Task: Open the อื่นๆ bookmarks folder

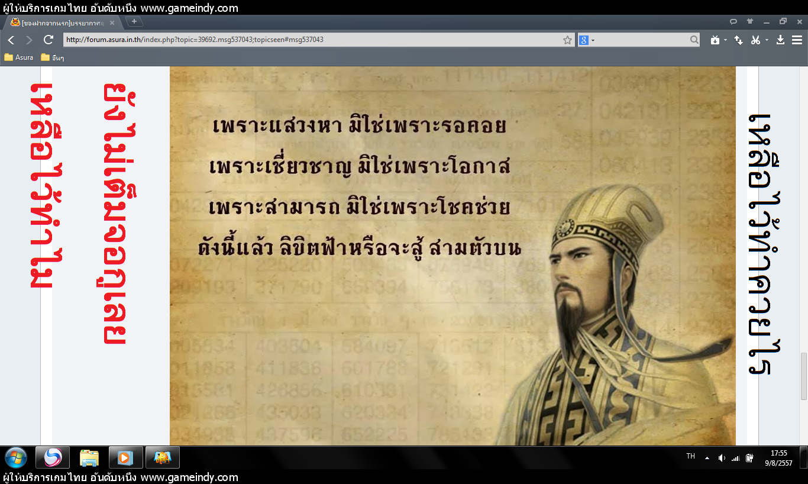Action: coord(53,57)
